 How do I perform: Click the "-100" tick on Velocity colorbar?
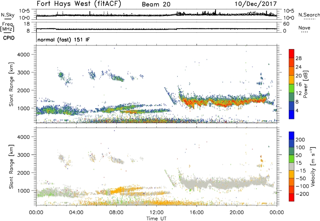302,186
